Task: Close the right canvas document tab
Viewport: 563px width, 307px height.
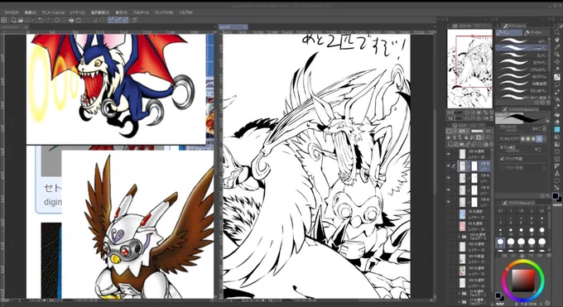Action: pos(245,27)
